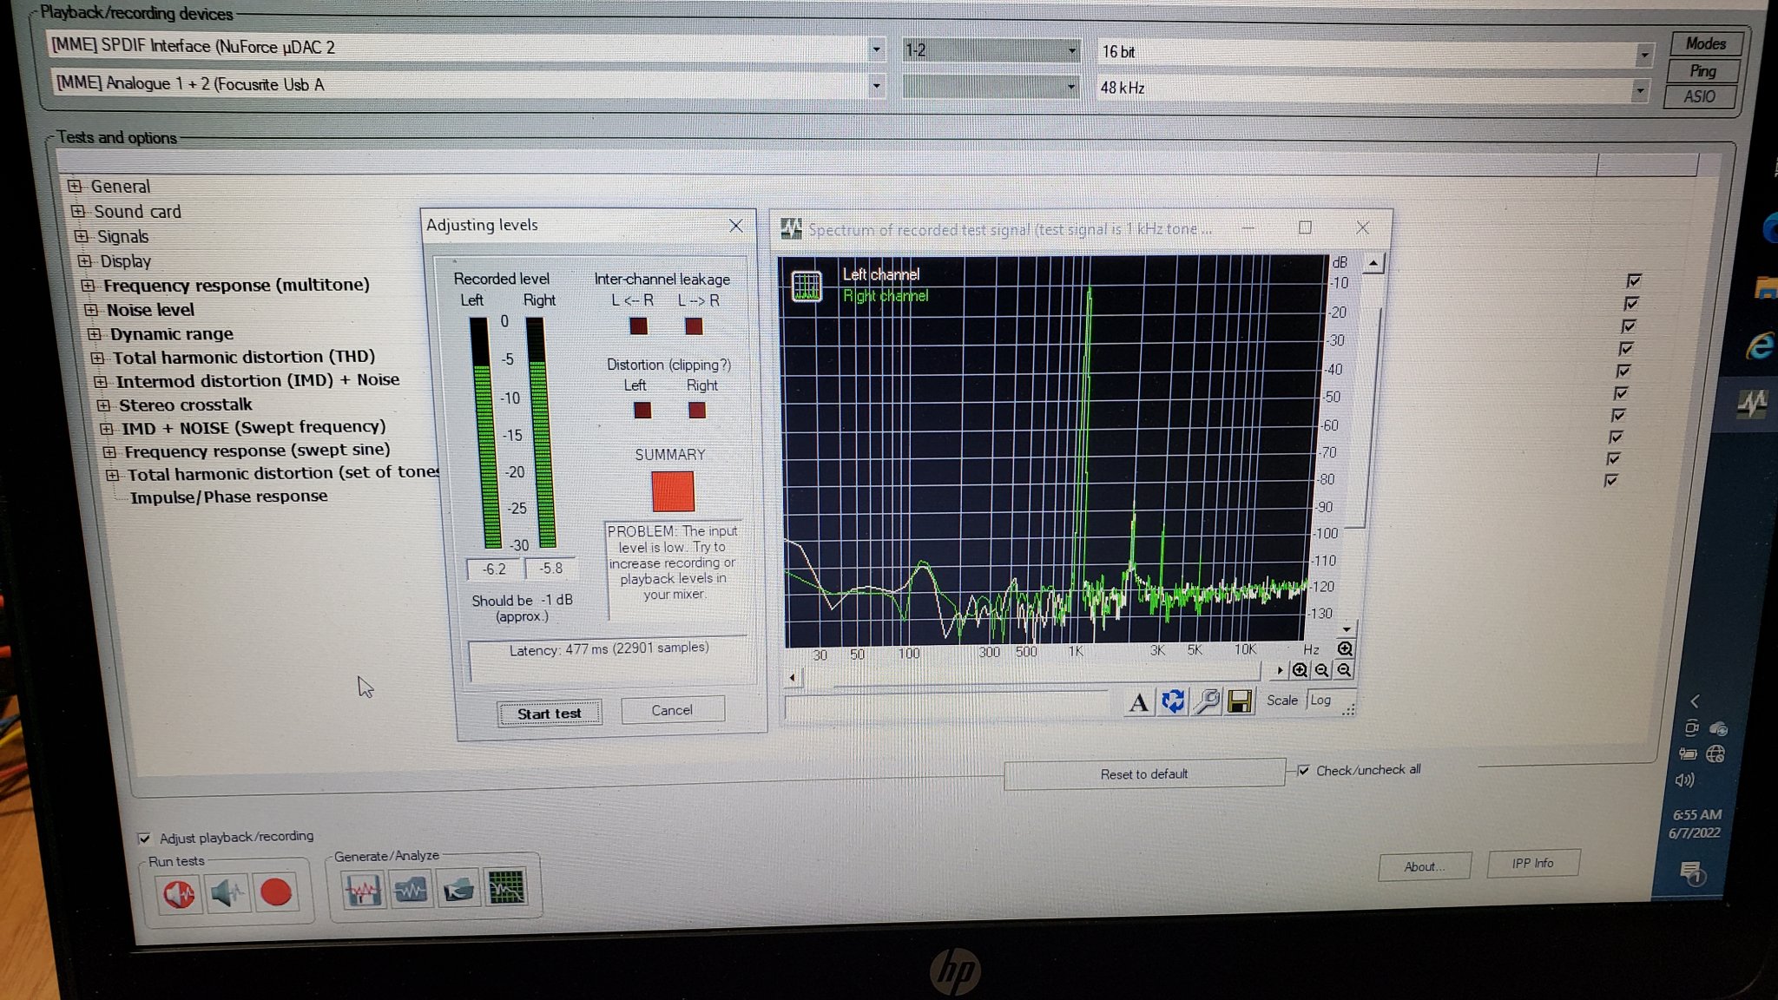Click the red SUMMARY status indicator square
The width and height of the screenshot is (1778, 1000).
[673, 491]
